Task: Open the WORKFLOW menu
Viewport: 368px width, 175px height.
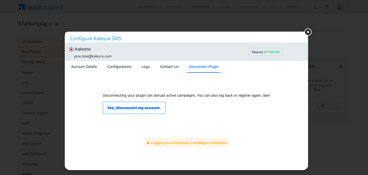Action: pos(249,7)
